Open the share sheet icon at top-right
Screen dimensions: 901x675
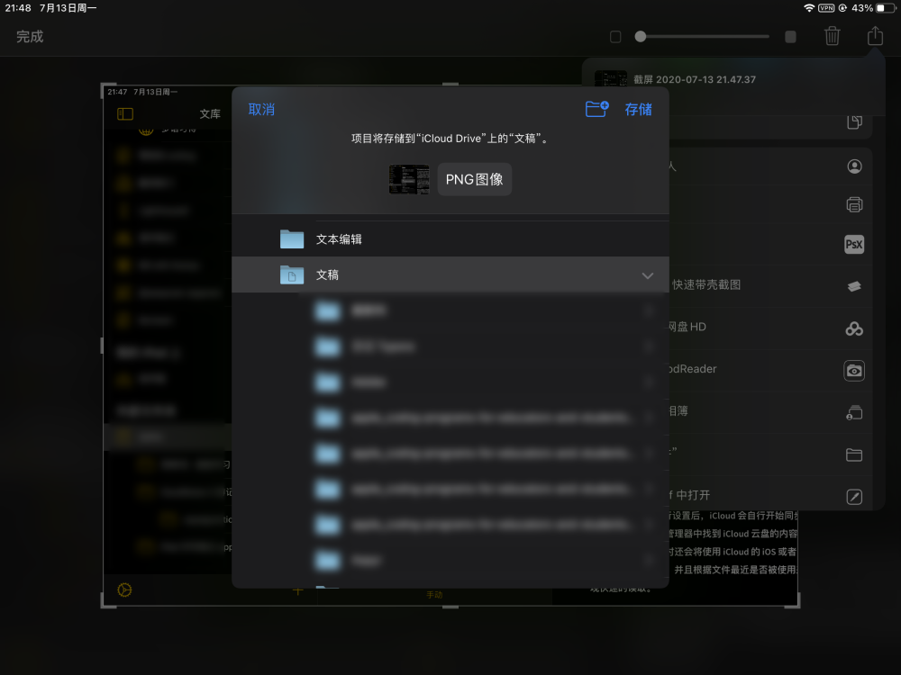point(875,36)
